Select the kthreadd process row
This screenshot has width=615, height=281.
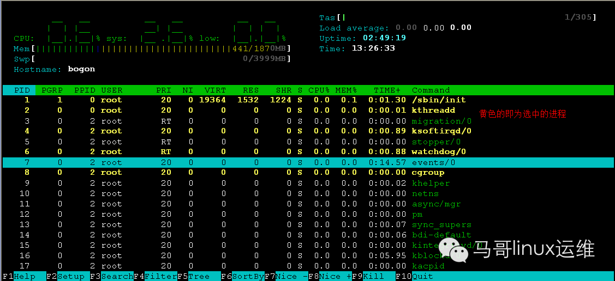308,111
